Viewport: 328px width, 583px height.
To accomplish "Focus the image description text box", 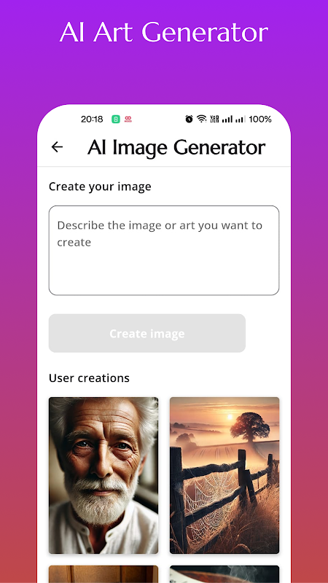I will coord(164,250).
